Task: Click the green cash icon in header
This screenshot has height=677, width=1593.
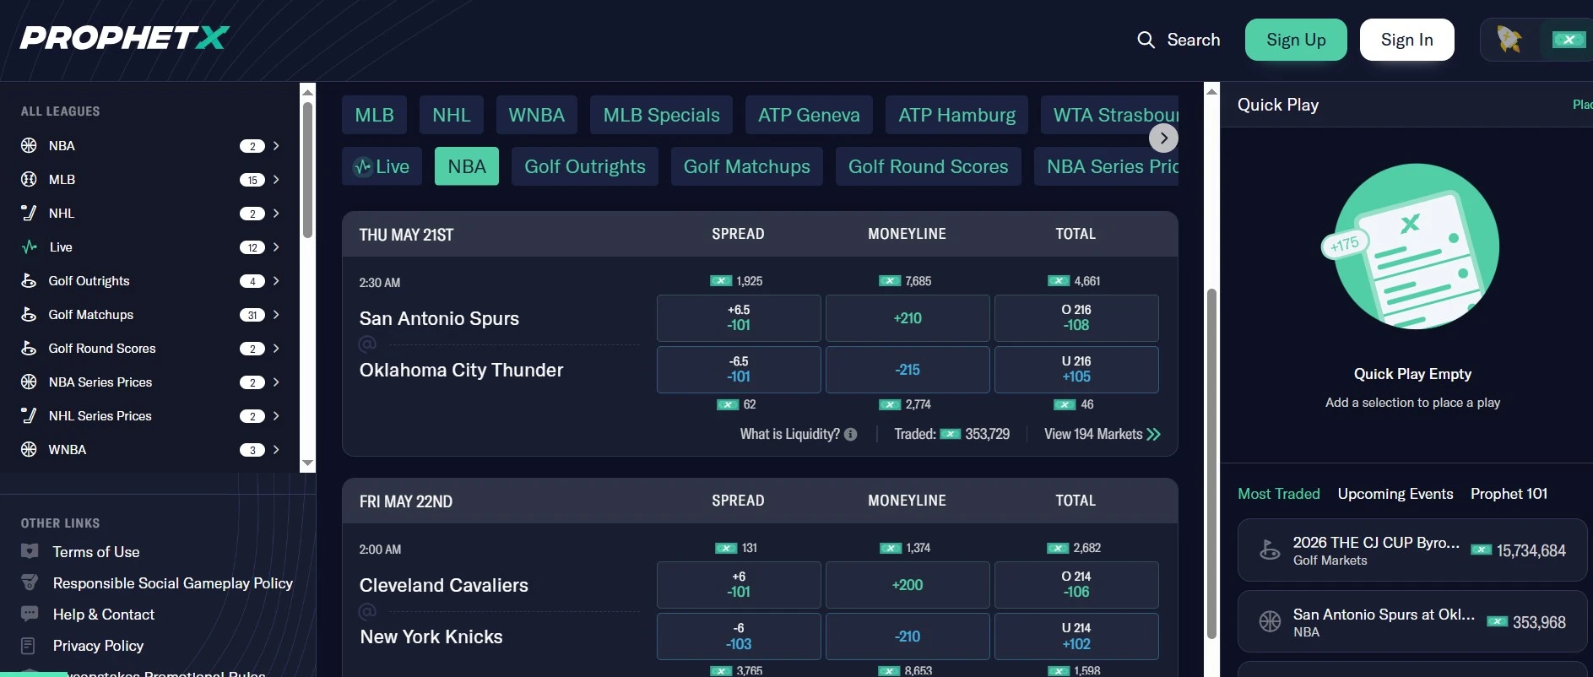Action: point(1569,40)
